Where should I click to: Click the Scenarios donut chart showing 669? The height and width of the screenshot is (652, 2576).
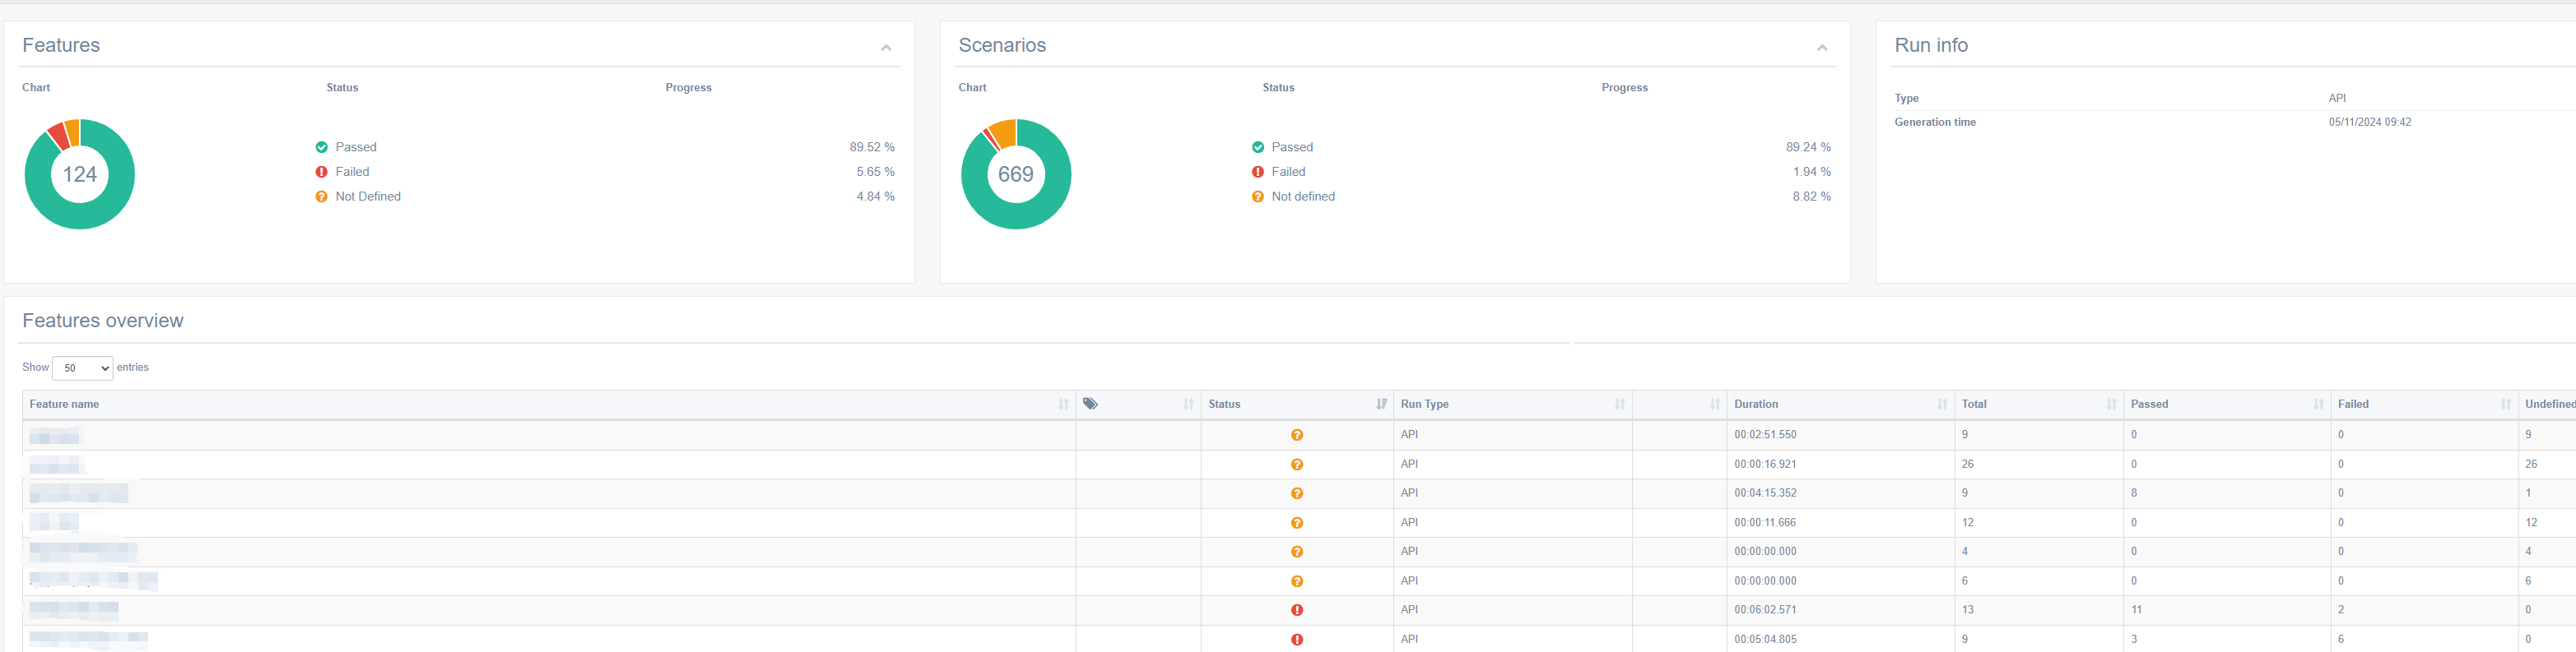(1016, 173)
